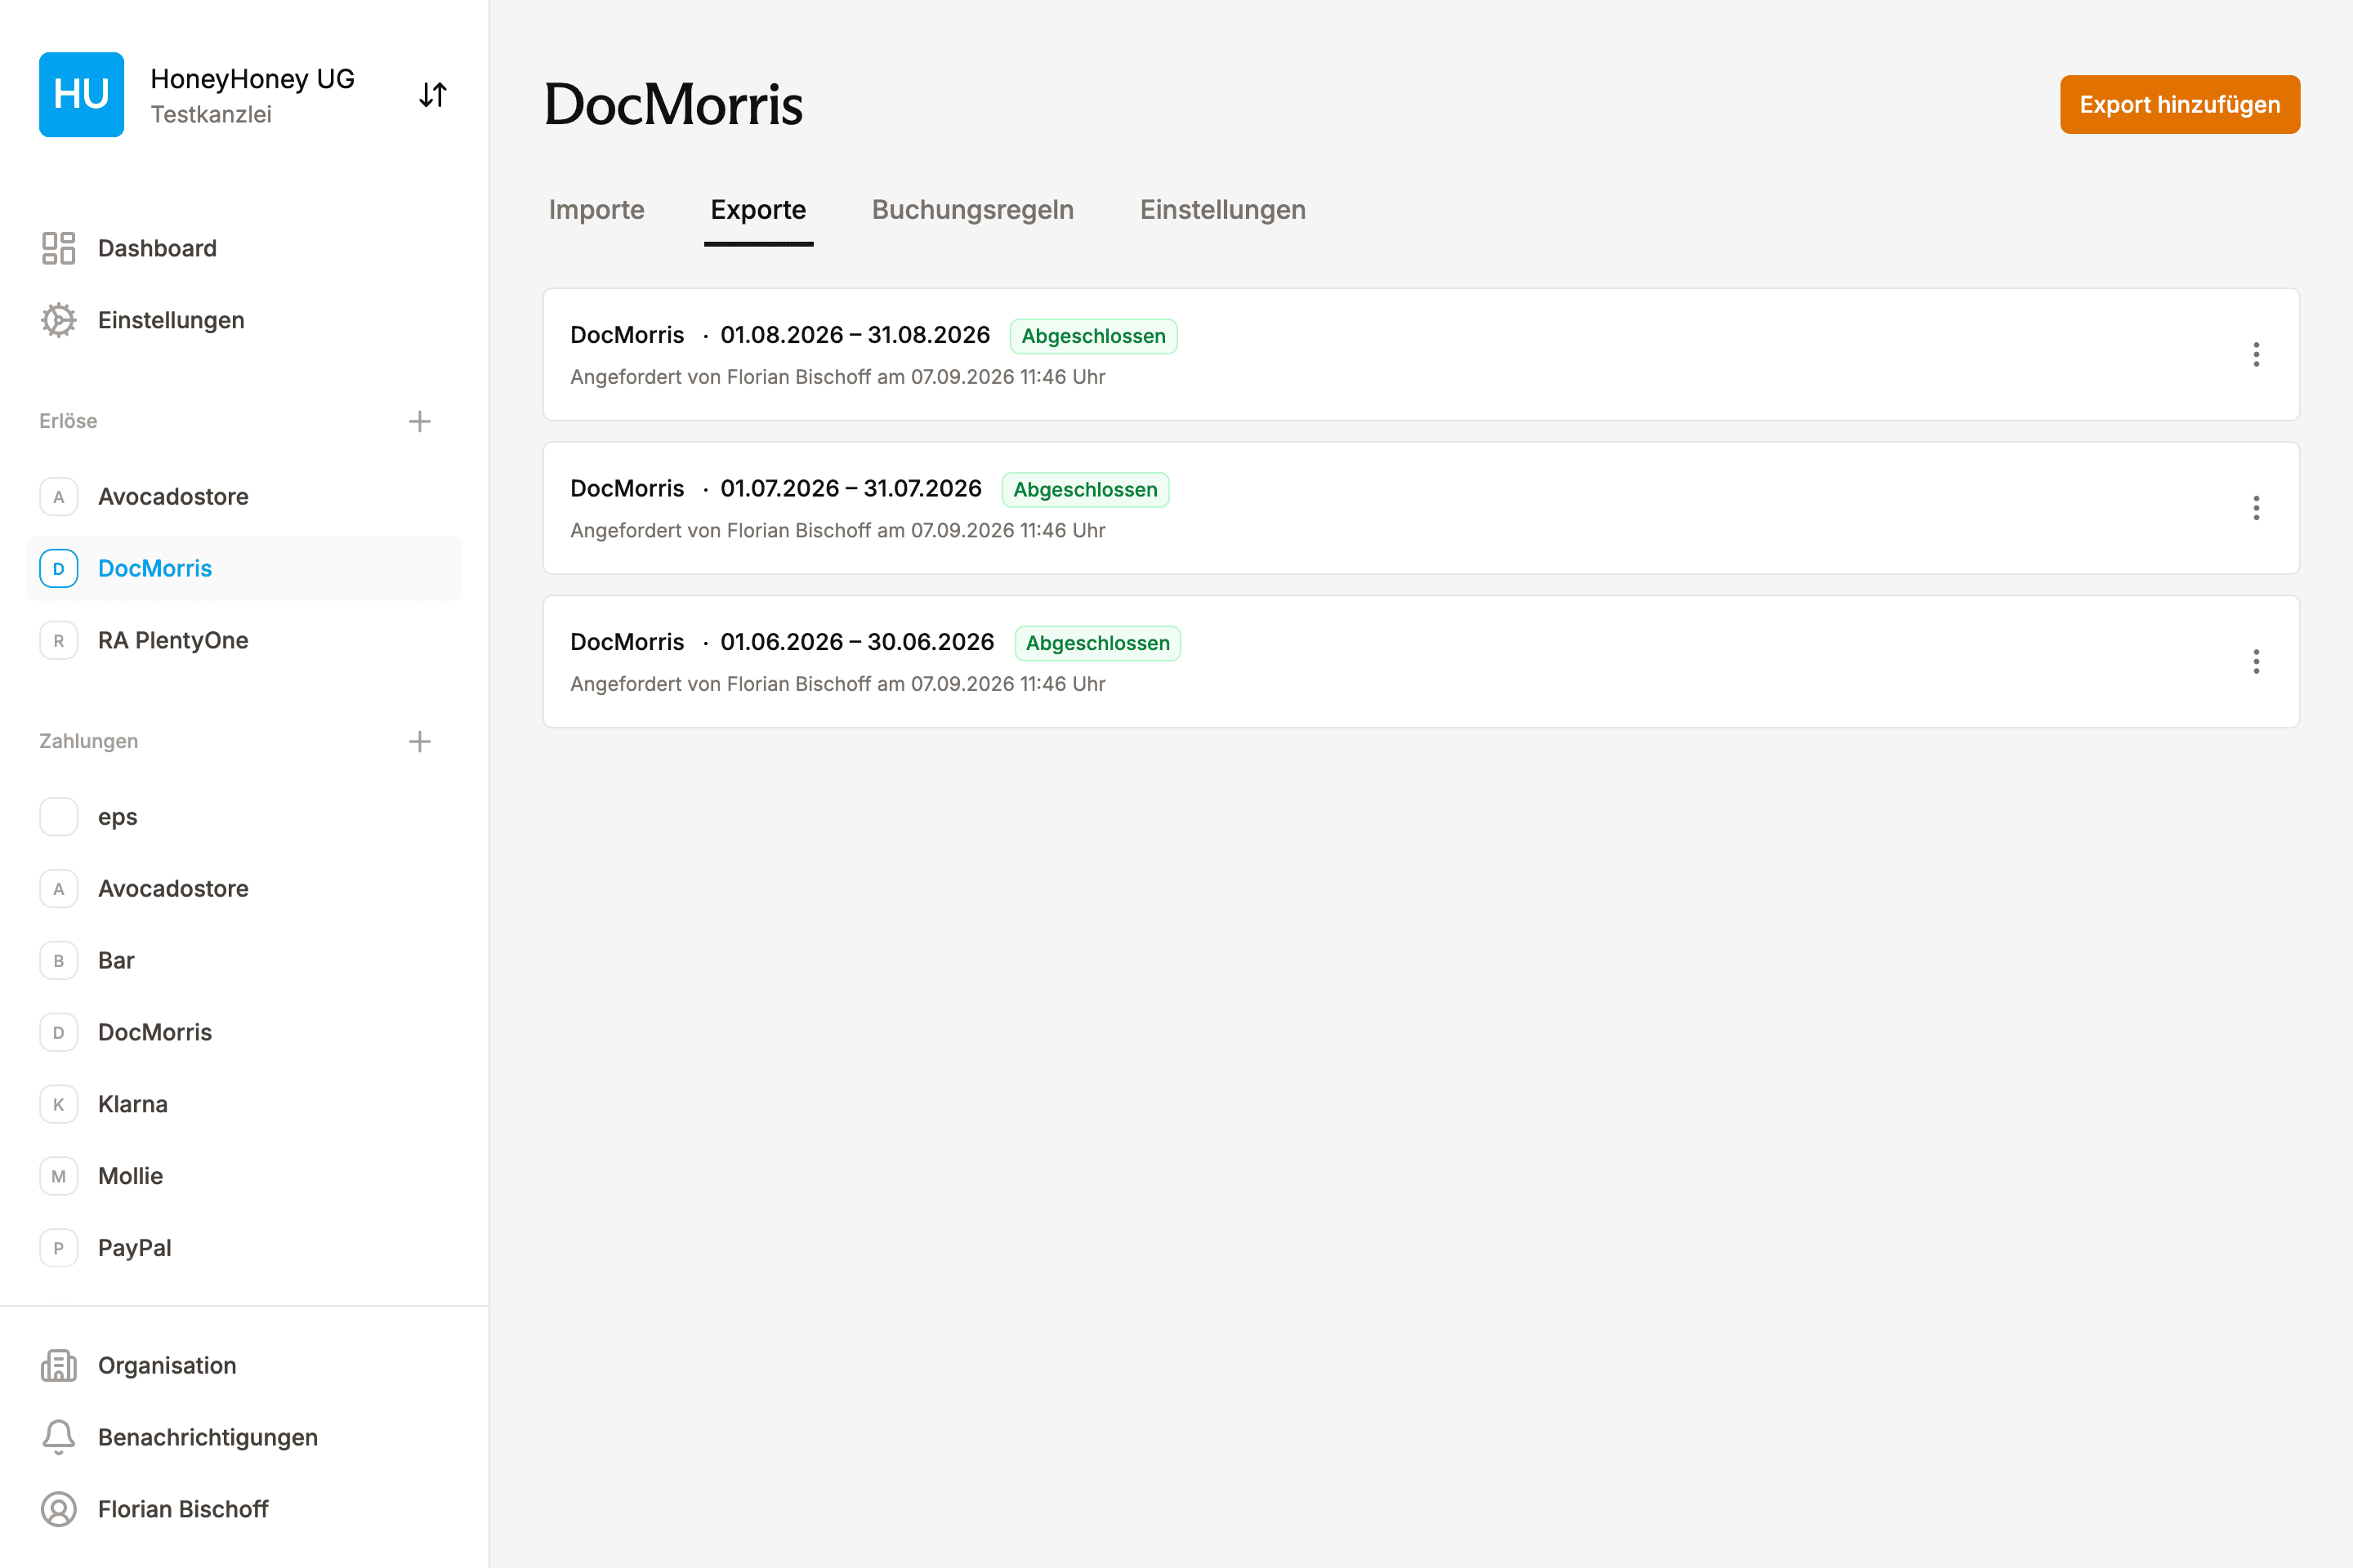Open the organisation switcher arrows
The height and width of the screenshot is (1568, 2353).
432,95
